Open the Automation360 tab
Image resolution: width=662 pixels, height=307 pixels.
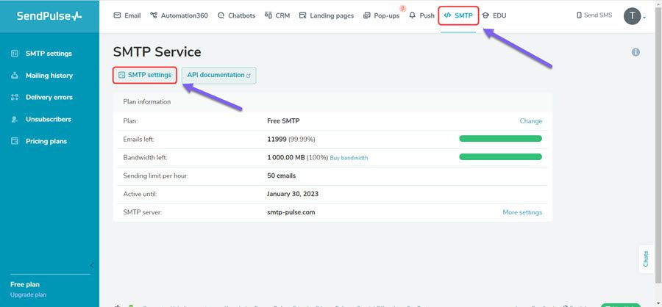click(x=179, y=15)
